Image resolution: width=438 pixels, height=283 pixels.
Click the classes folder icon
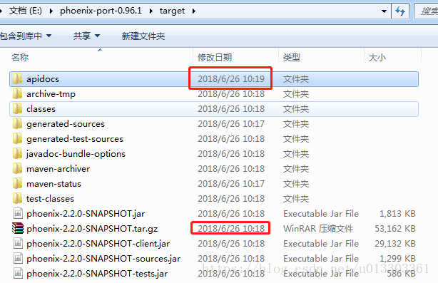pyautogui.click(x=17, y=109)
